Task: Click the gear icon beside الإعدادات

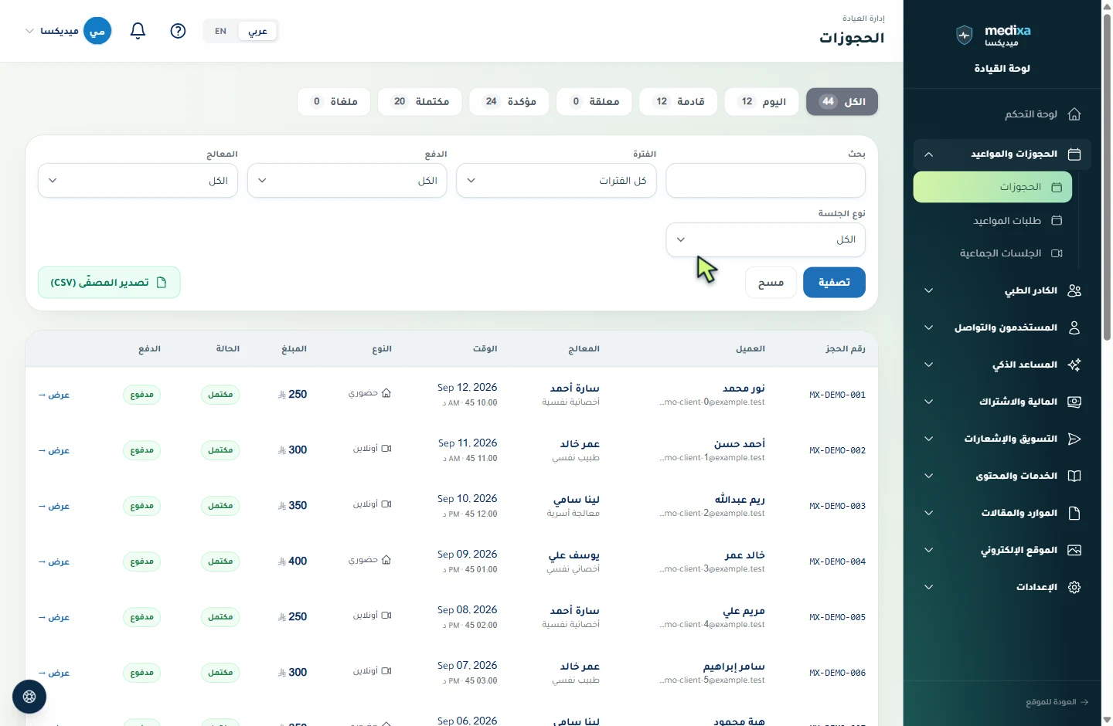Action: (x=1074, y=587)
